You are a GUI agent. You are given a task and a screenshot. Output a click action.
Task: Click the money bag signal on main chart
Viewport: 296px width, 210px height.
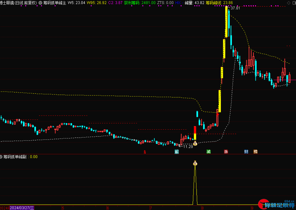[x=195, y=144]
